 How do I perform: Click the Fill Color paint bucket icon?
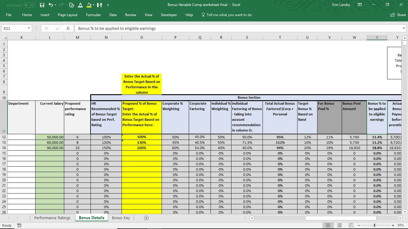click(89, 5)
